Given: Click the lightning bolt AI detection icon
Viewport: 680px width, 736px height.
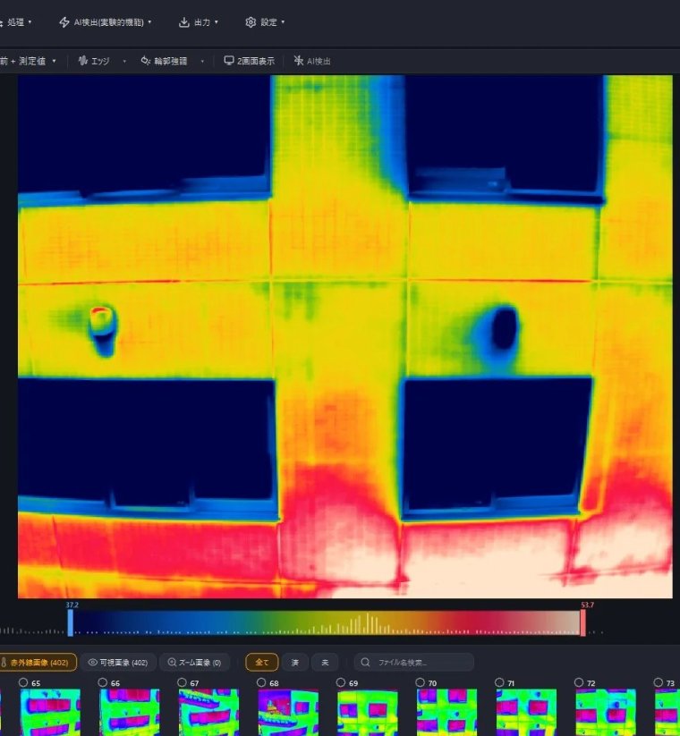Looking at the screenshot, I should click(64, 22).
